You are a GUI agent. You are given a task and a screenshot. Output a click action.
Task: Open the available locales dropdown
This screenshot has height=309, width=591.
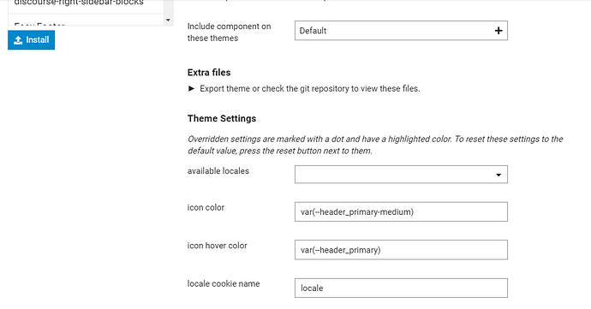tap(401, 175)
